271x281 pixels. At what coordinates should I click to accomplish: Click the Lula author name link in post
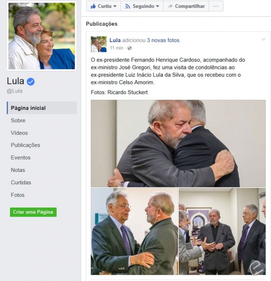115,40
